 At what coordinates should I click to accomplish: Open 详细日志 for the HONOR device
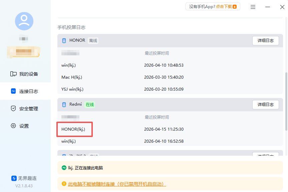265,41
